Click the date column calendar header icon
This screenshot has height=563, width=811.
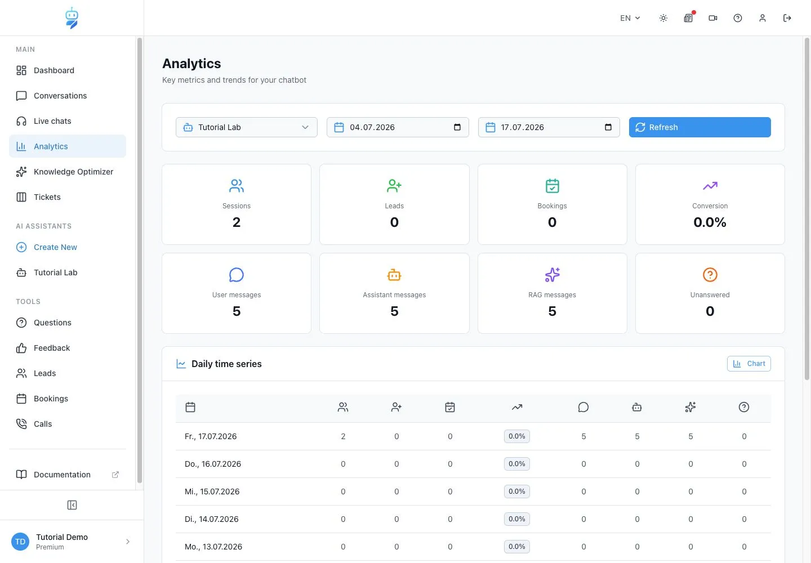(x=190, y=407)
